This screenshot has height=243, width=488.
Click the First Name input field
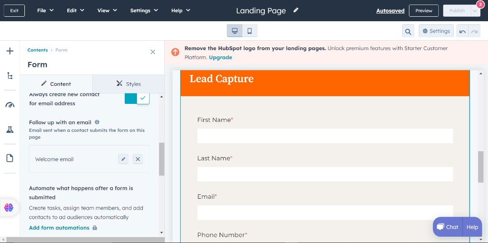coord(325,136)
